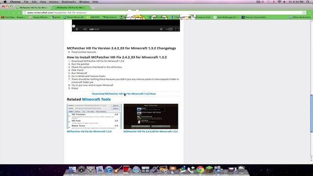Open Safari compass icon in the Dock
Image resolution: width=313 pixels, height=176 pixels.
(x=136, y=170)
